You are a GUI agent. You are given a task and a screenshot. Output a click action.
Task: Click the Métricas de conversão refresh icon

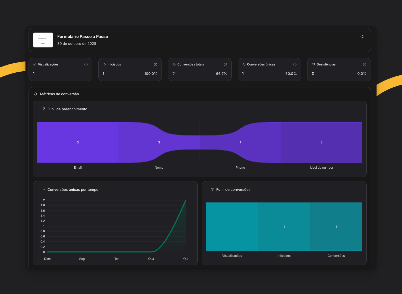coord(35,94)
